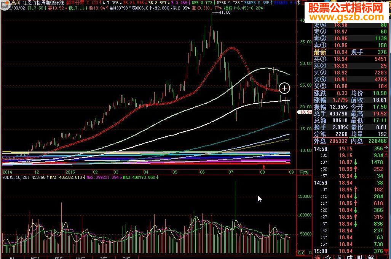Screen dimensions: 391x259
Task: Click the 均量 192 value
Action: (383, 134)
